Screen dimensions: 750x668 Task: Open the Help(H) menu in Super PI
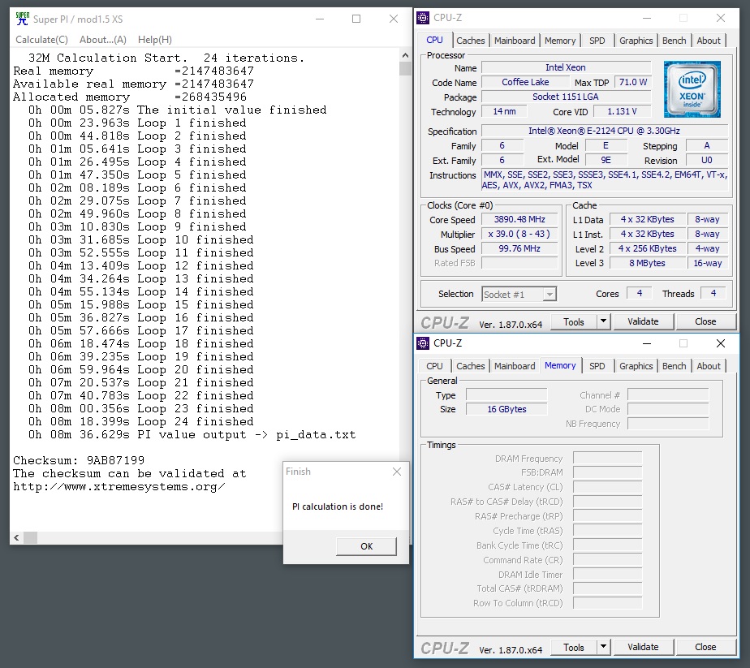(154, 40)
